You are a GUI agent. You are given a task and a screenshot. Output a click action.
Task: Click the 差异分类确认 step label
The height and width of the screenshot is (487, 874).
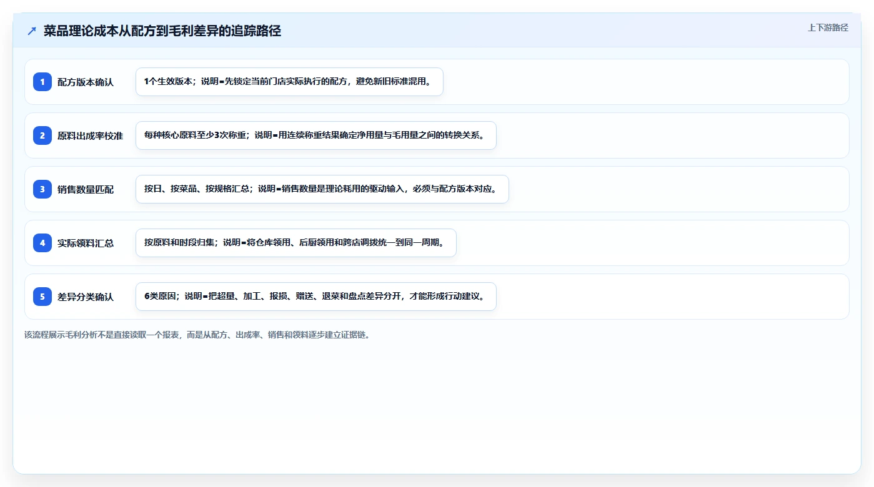pos(86,297)
